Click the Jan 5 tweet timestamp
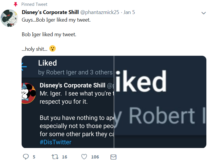Image resolution: width=209 pixels, height=162 pixels. (129, 12)
